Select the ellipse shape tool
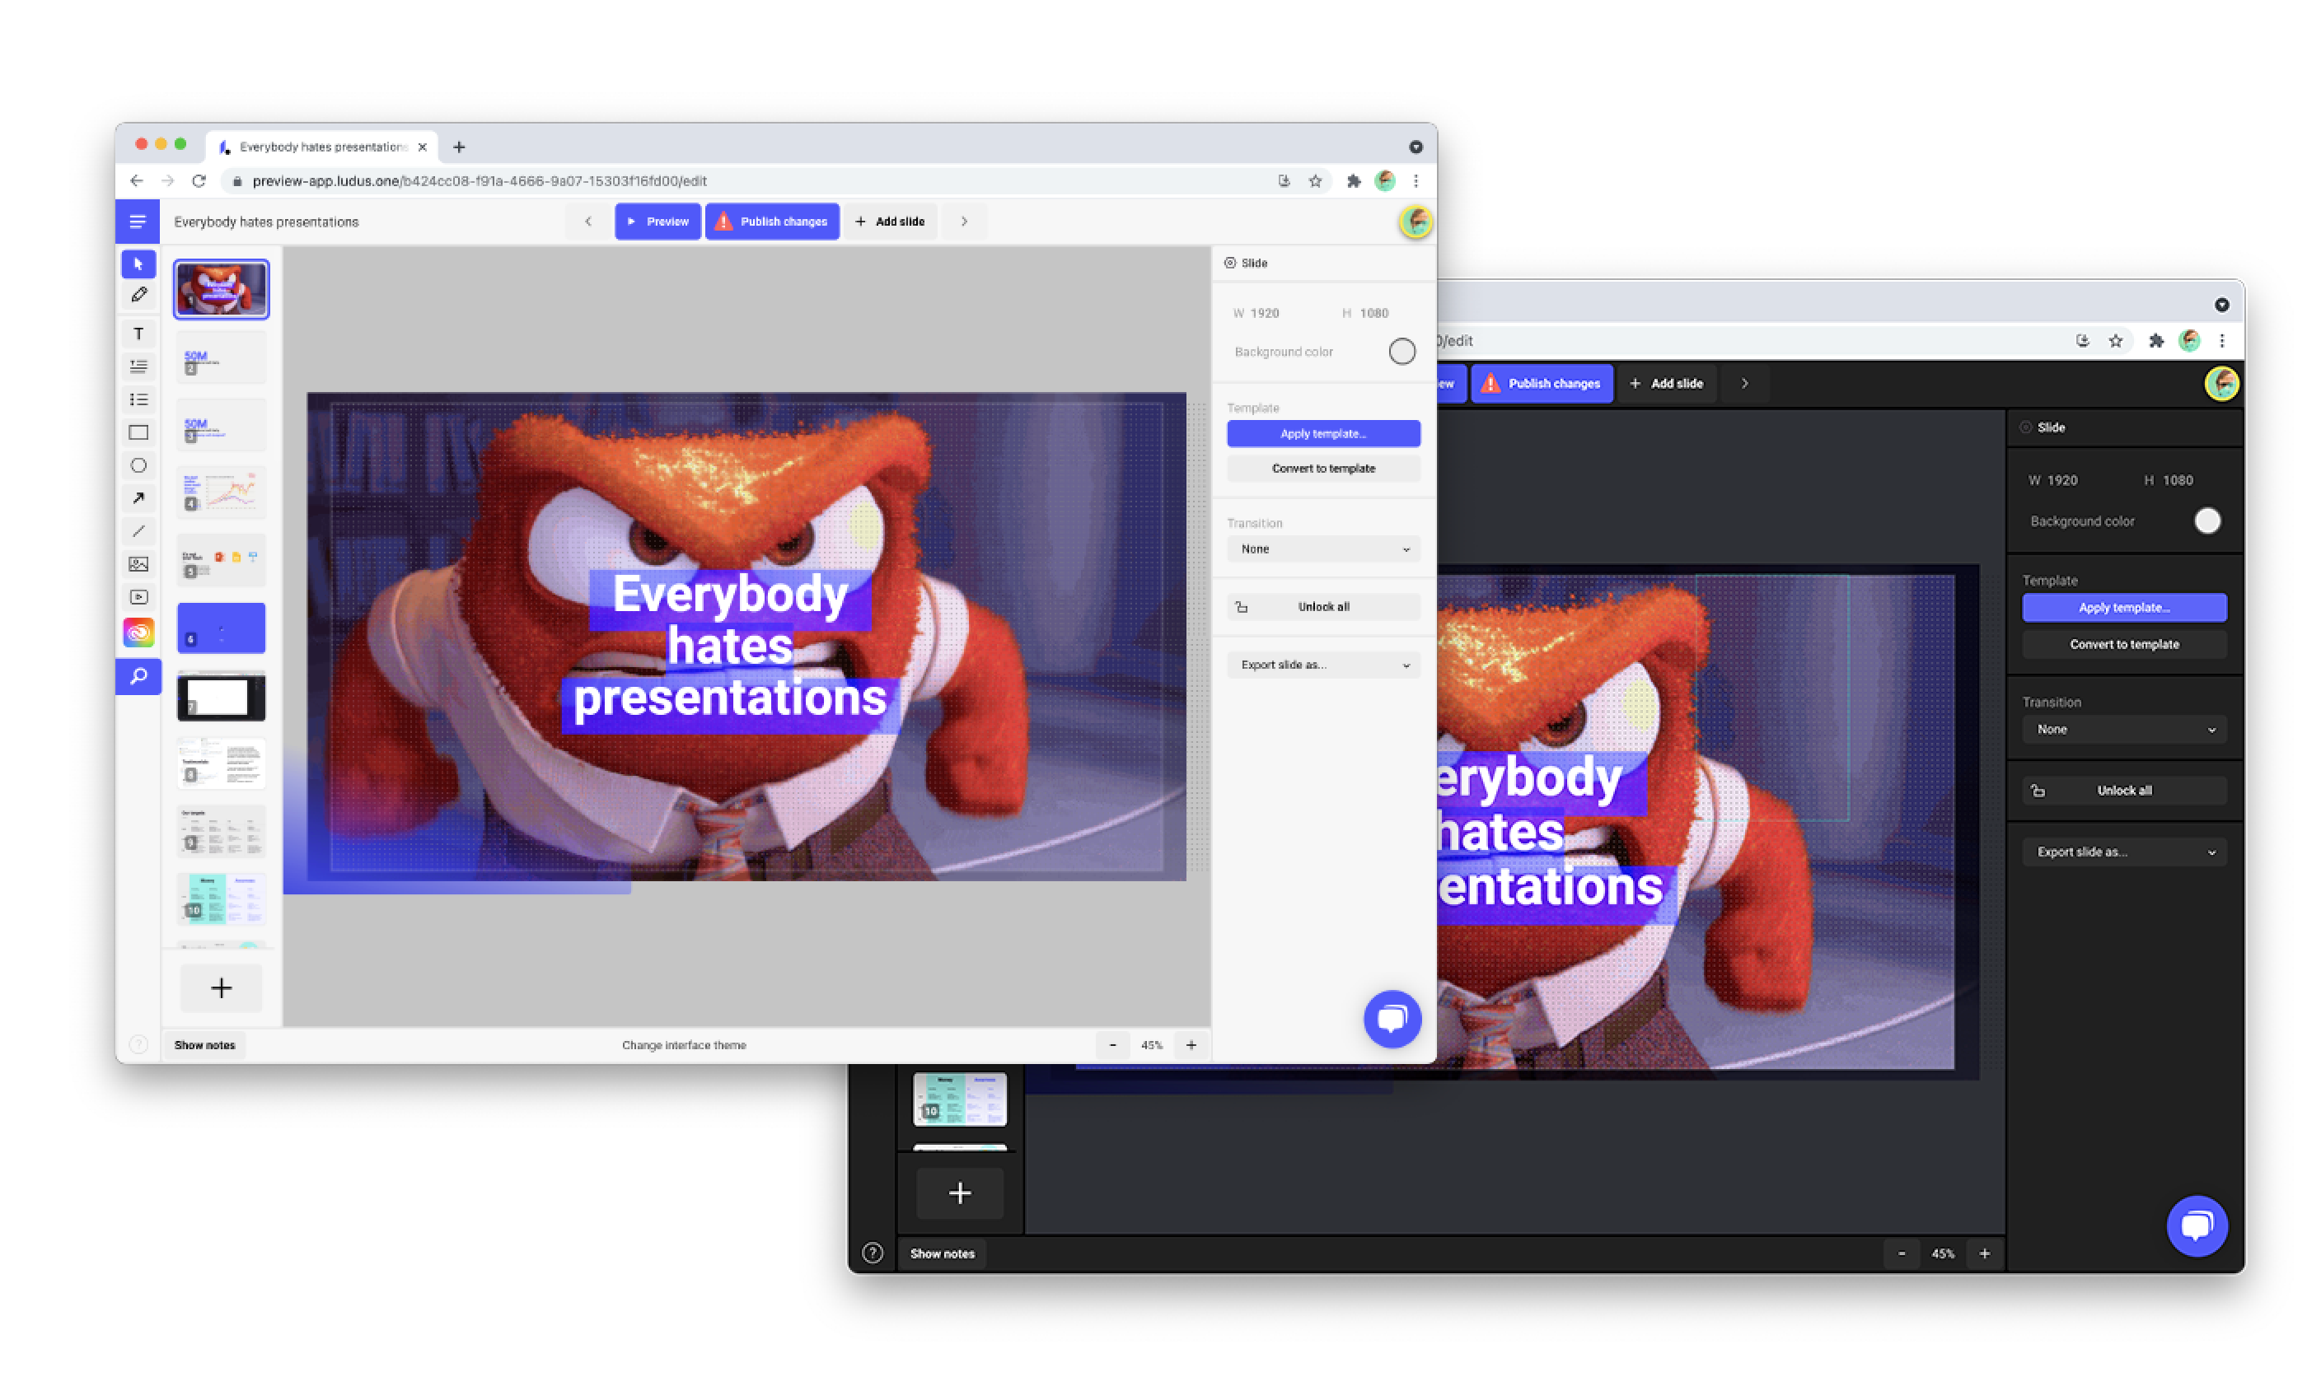 [x=138, y=466]
